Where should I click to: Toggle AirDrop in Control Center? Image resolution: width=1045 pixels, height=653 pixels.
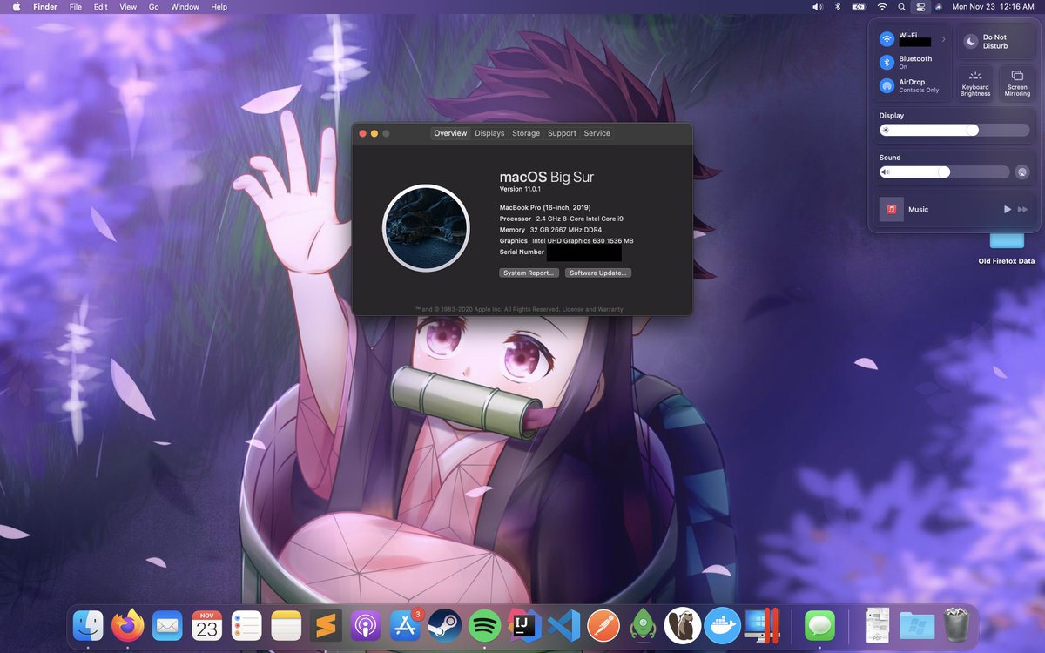click(887, 86)
